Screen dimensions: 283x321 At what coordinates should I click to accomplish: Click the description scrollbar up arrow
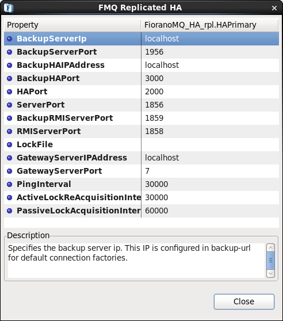(270, 248)
